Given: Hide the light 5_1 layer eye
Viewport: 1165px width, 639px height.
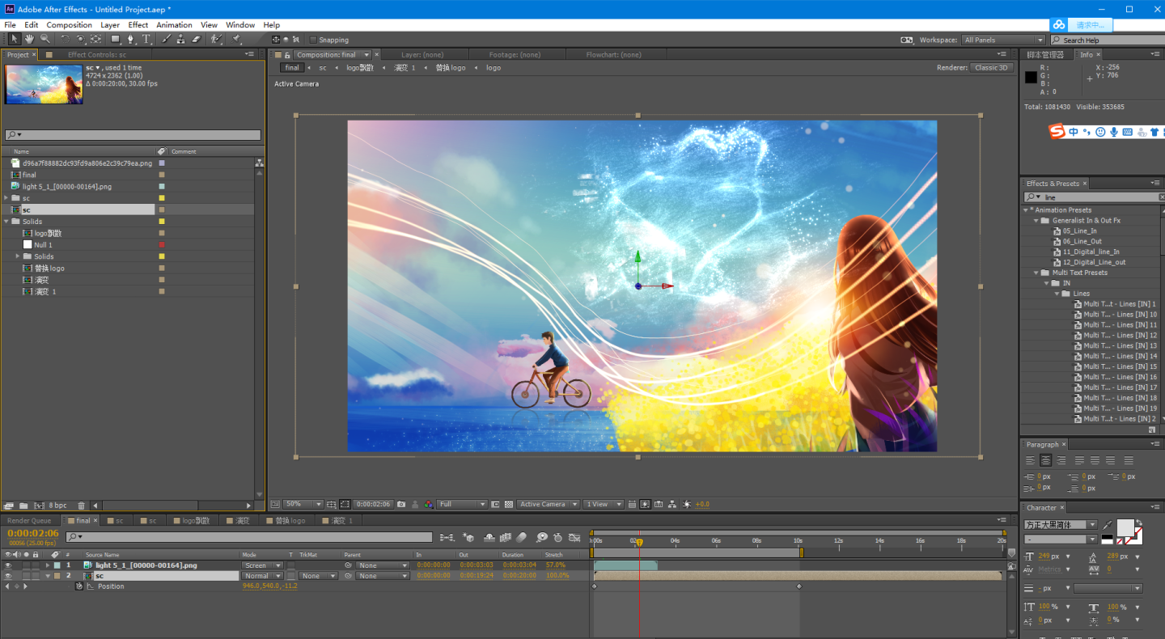Looking at the screenshot, I should tap(8, 565).
